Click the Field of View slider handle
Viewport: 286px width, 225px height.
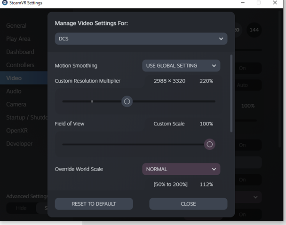(x=210, y=144)
